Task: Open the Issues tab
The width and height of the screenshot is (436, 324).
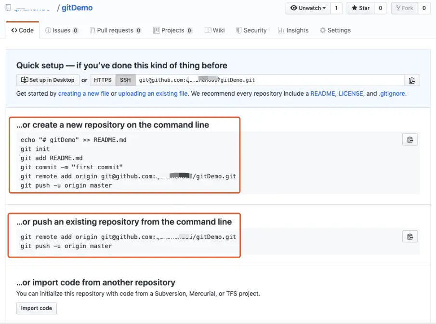Action: click(x=61, y=30)
